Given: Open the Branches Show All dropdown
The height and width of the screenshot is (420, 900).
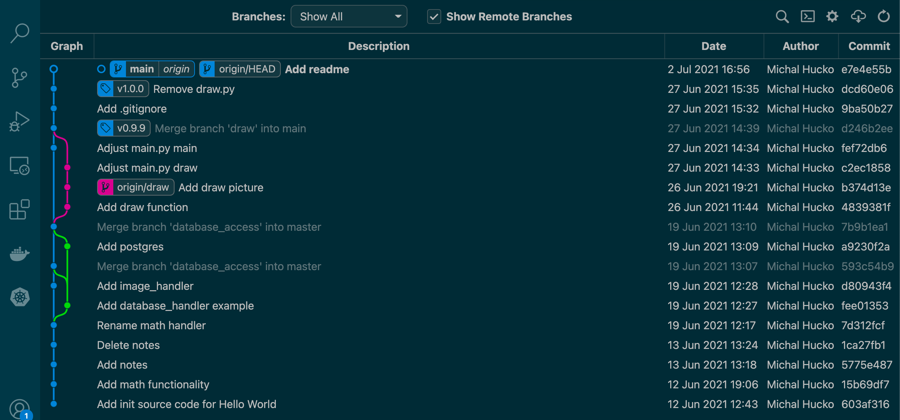Looking at the screenshot, I should (x=349, y=17).
